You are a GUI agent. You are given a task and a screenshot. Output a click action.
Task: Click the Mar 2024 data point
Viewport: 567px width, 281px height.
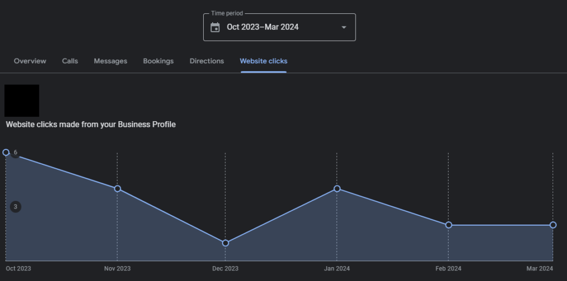pyautogui.click(x=553, y=225)
